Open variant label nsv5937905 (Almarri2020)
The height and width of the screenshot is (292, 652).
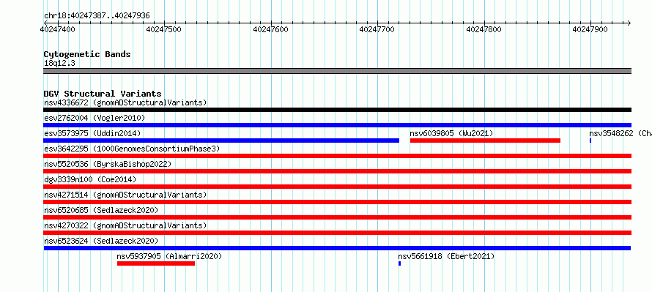[170, 256]
